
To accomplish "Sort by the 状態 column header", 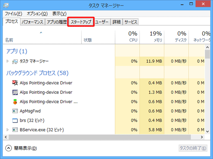I will (x=98, y=37).
